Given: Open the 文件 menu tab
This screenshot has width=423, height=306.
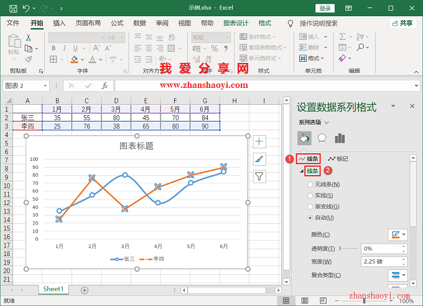Looking at the screenshot, I should coord(13,23).
